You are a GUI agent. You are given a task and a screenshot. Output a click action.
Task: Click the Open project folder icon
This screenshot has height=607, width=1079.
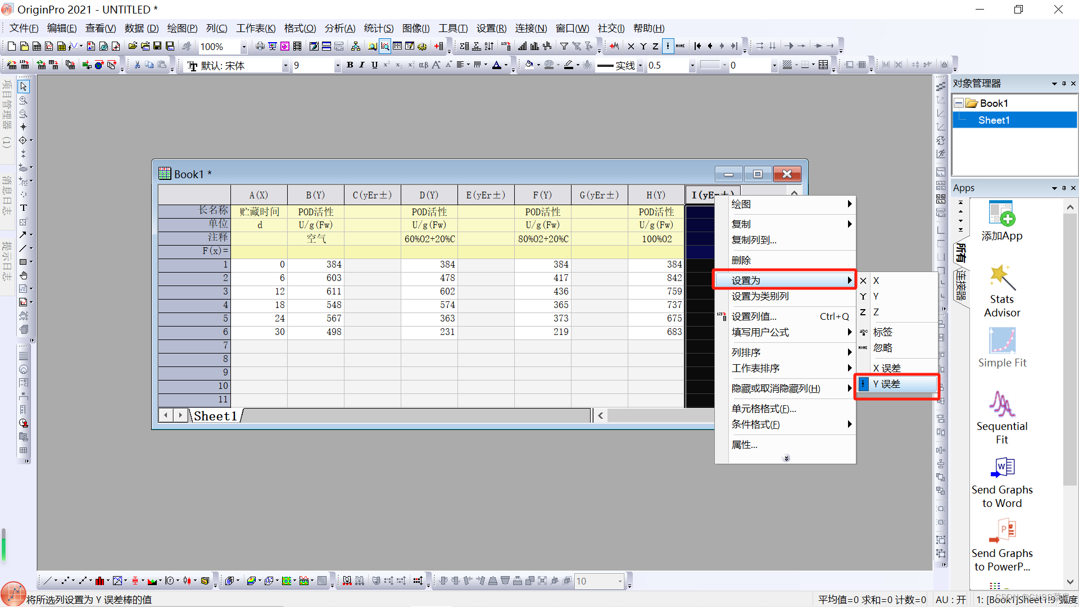(133, 47)
